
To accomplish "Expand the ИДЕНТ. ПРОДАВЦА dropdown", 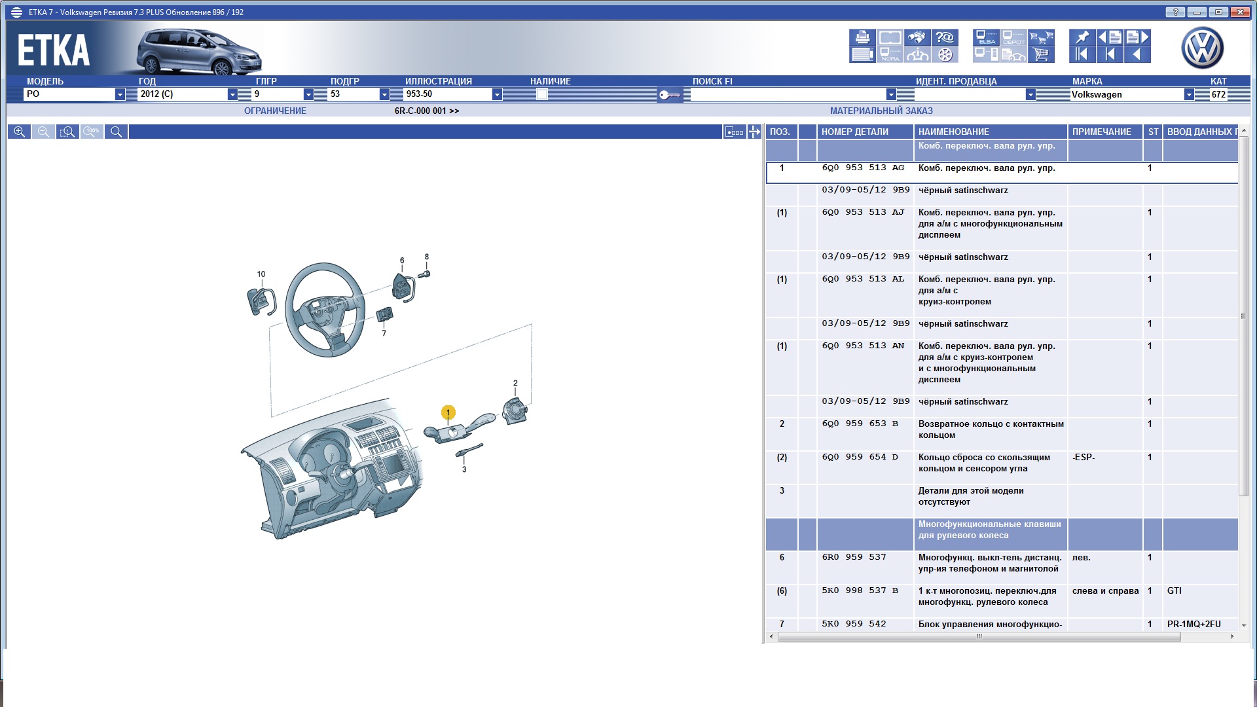I will point(1030,94).
